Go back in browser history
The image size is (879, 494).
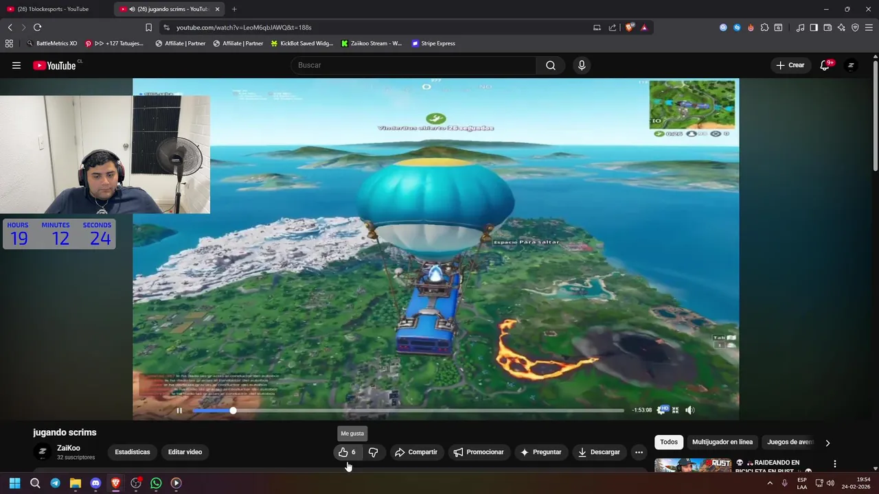point(10,27)
